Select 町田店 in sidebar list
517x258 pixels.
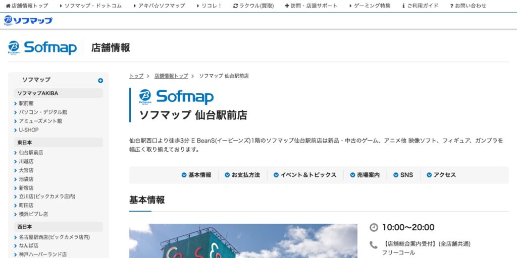tap(26, 206)
